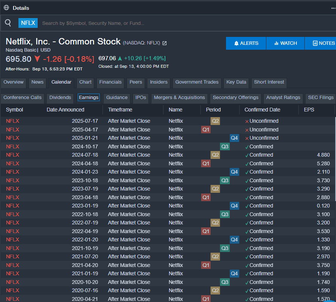Click the globe icon next to Details
This screenshot has width=336, height=302.
(6, 8)
